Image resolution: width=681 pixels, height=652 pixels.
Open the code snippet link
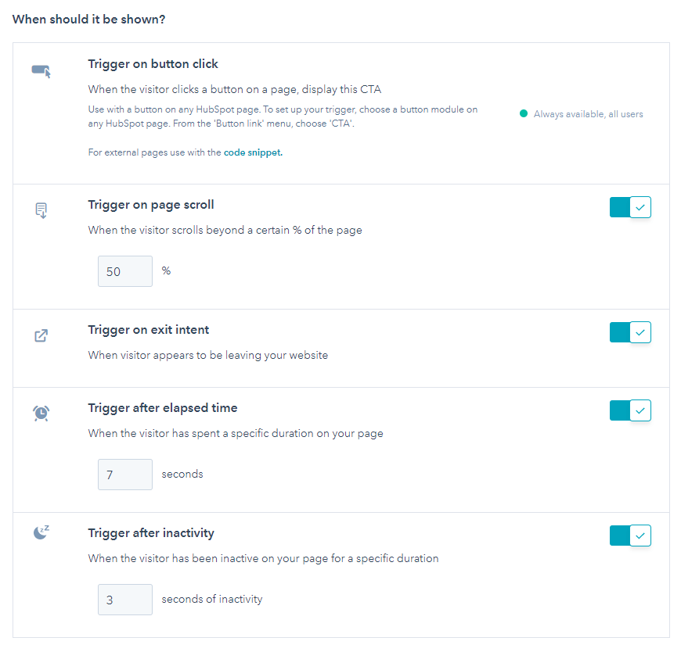click(253, 152)
